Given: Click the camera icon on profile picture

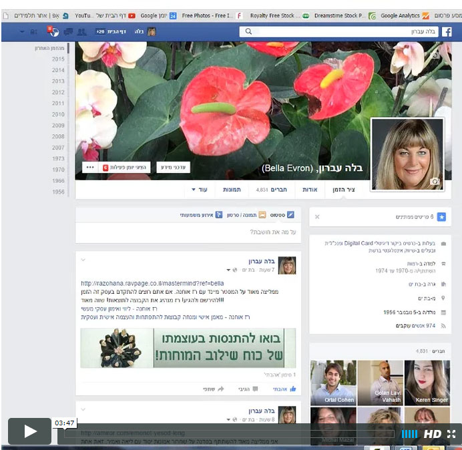Looking at the screenshot, I should (435, 181).
